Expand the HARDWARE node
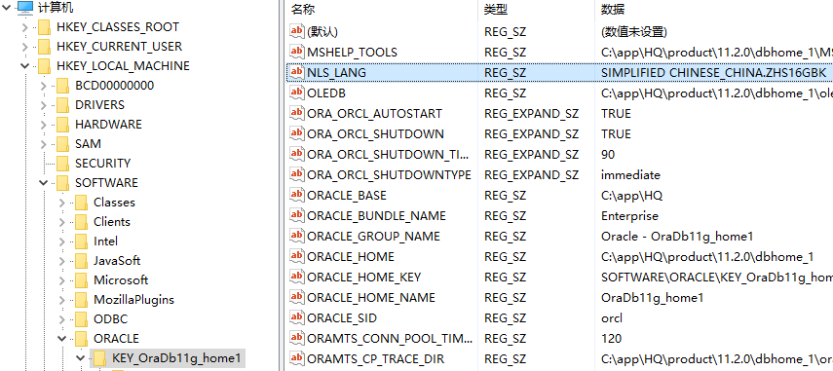The width and height of the screenshot is (833, 371). click(x=44, y=125)
